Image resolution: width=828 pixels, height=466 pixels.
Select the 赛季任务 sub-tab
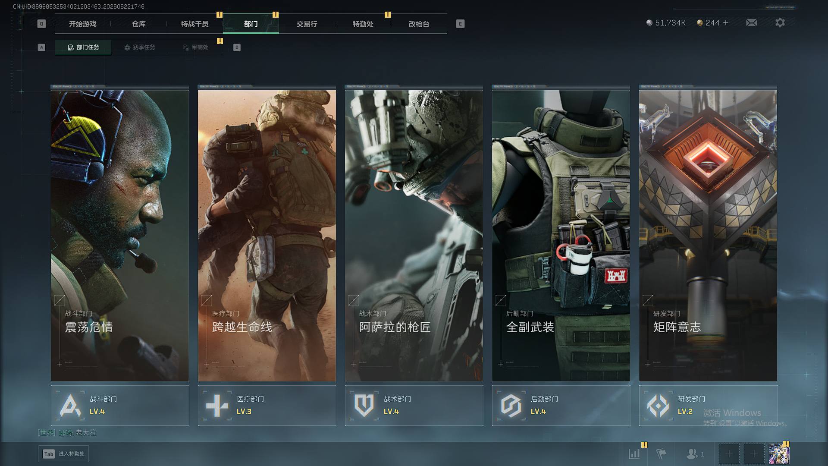(x=139, y=47)
